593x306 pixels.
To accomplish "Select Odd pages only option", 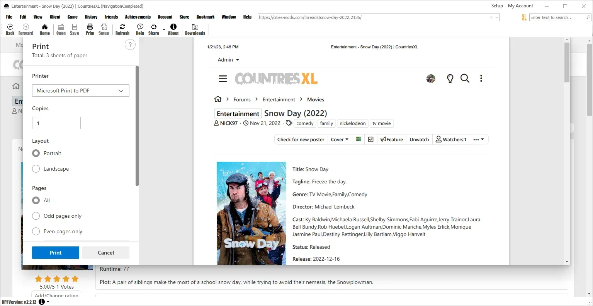I will 36,216.
